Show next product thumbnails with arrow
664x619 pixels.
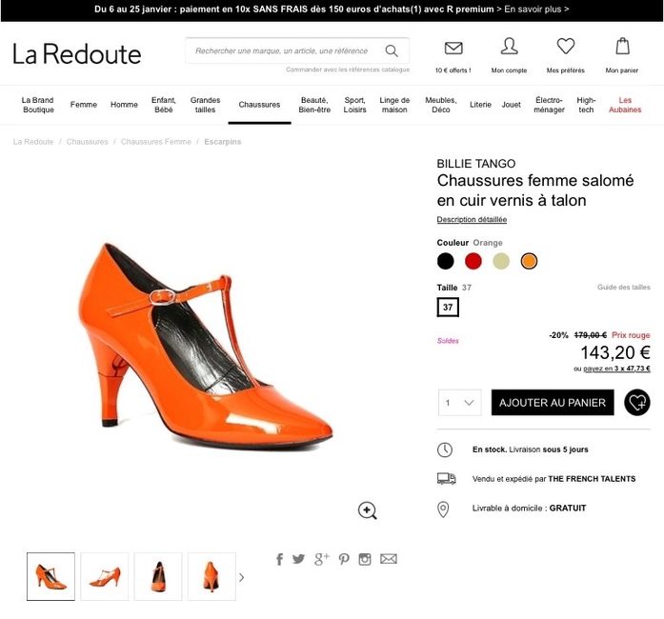241,577
